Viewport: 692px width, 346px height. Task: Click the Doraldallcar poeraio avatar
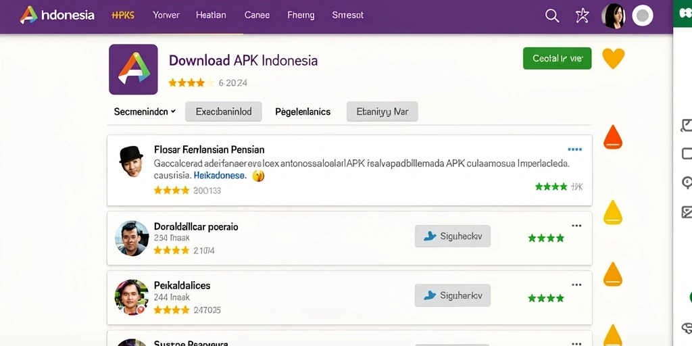pos(132,239)
